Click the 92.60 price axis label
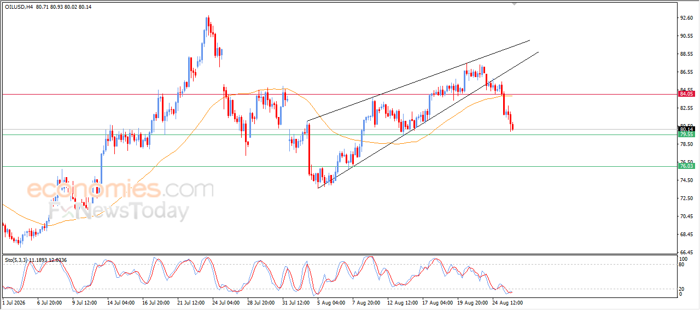The width and height of the screenshot is (700, 310). tap(687, 18)
